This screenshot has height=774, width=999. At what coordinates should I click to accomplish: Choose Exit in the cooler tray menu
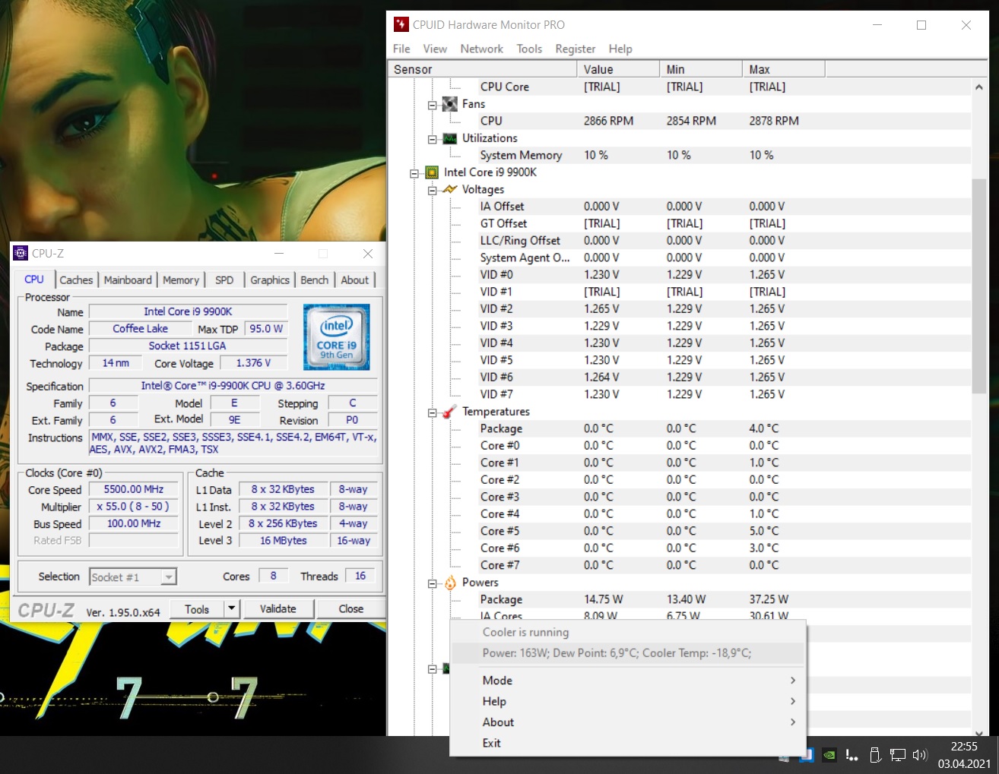628,743
